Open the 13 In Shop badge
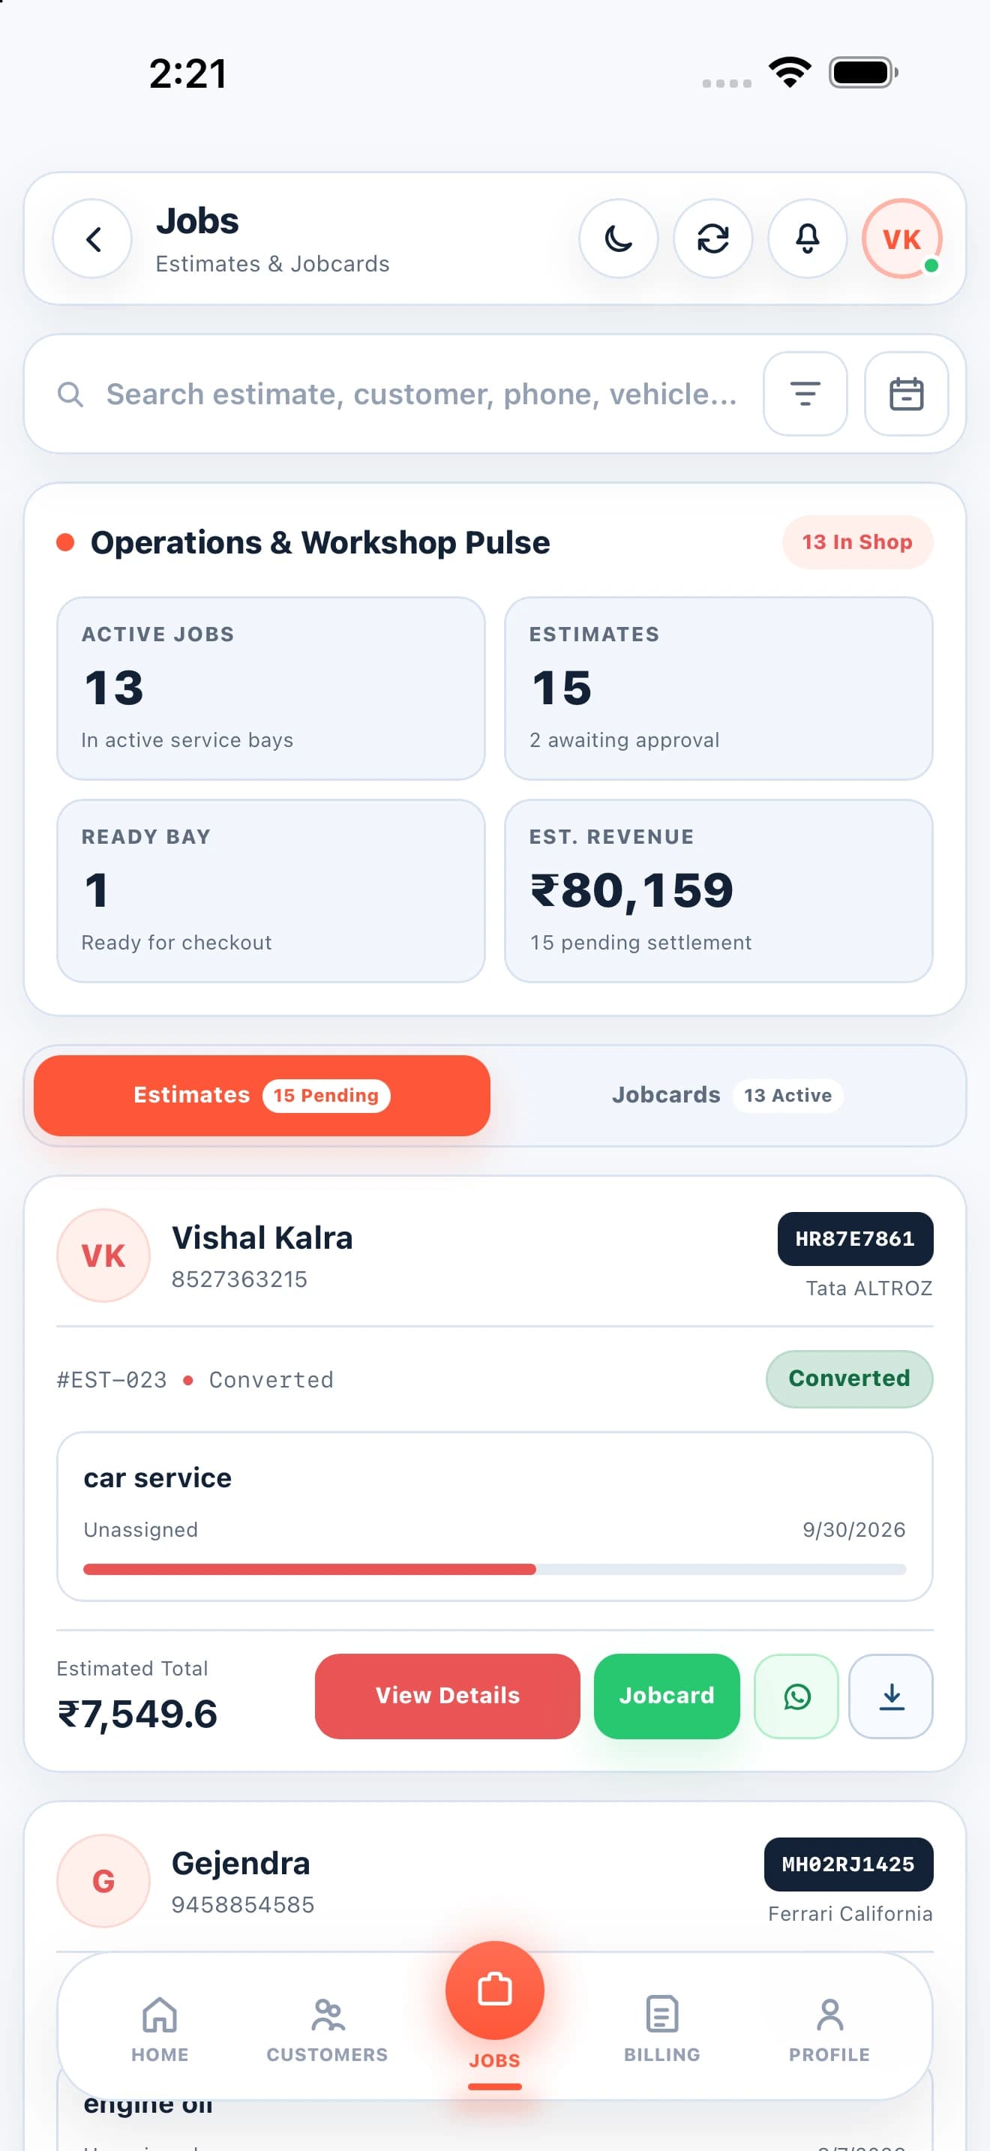Screen dimensions: 990x2151 click(x=857, y=542)
